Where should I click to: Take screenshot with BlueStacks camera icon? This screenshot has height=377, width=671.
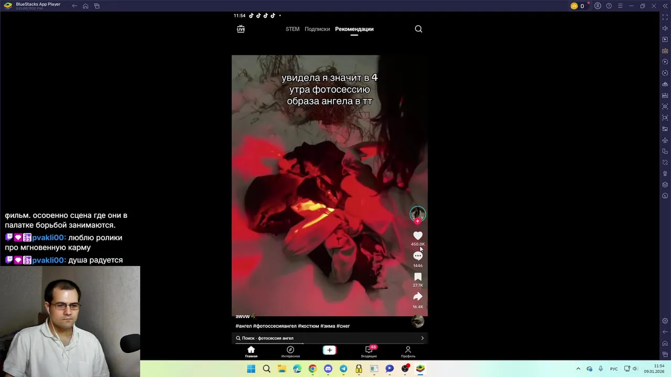click(665, 106)
